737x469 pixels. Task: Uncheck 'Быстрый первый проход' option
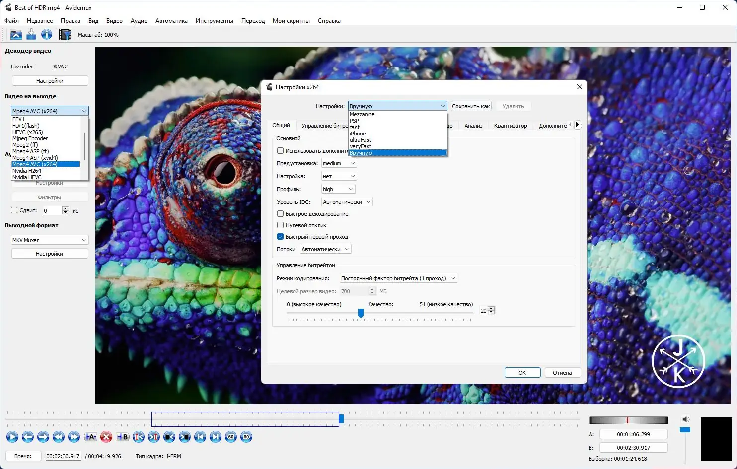click(x=280, y=237)
